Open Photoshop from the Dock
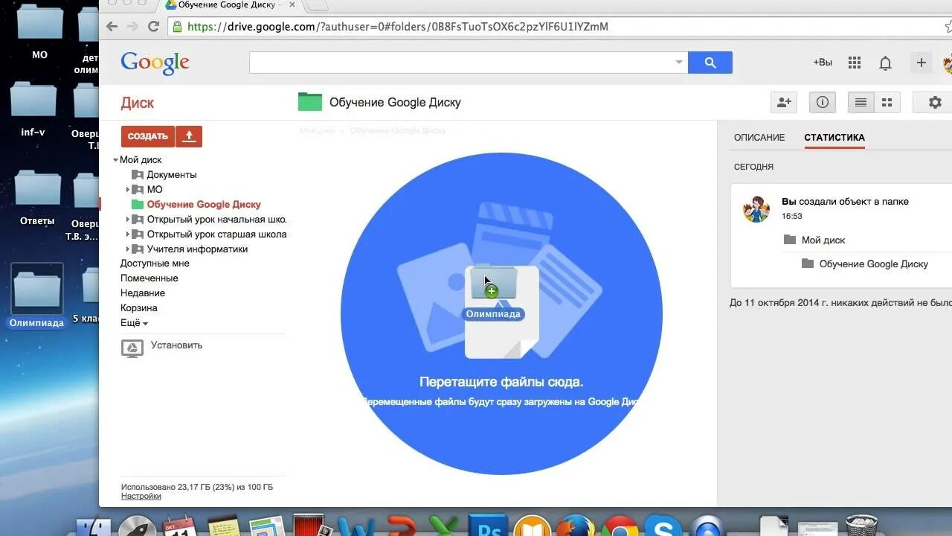 point(489,526)
